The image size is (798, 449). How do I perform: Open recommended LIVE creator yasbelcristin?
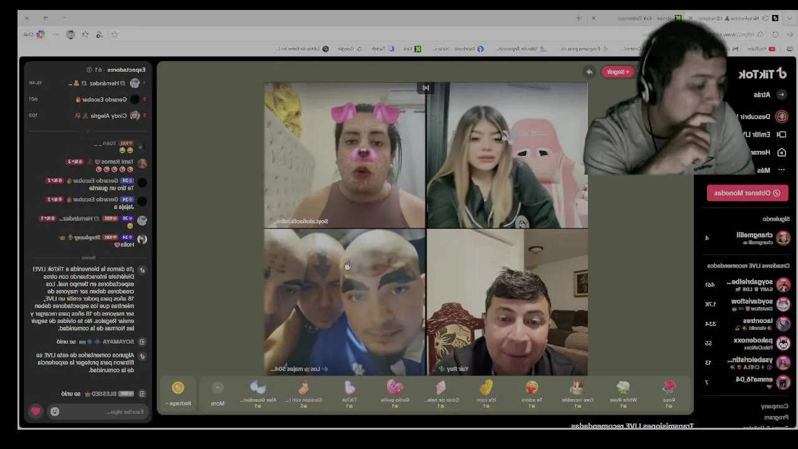[748, 362]
